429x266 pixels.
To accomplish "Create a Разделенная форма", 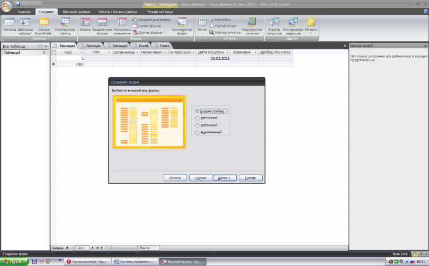I will point(102,26).
